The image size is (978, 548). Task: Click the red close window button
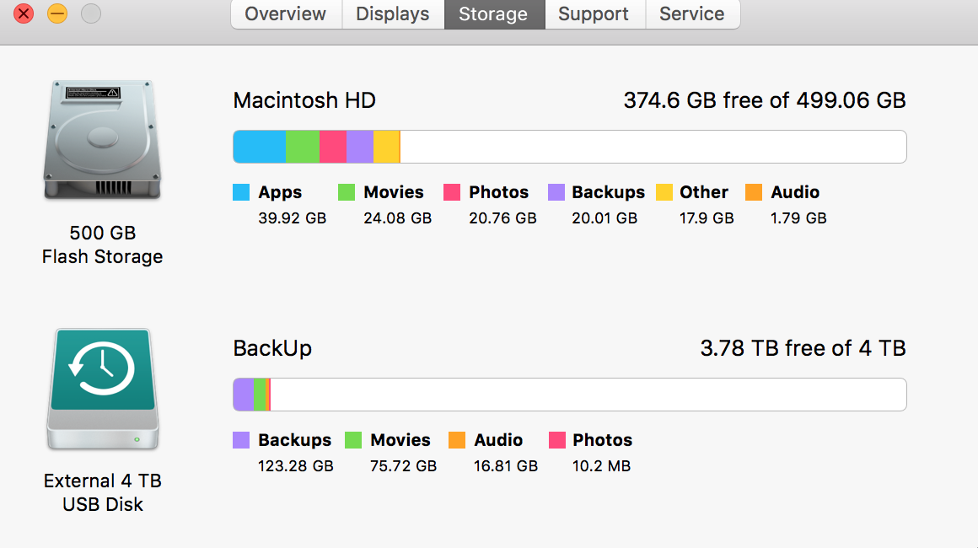pos(24,13)
